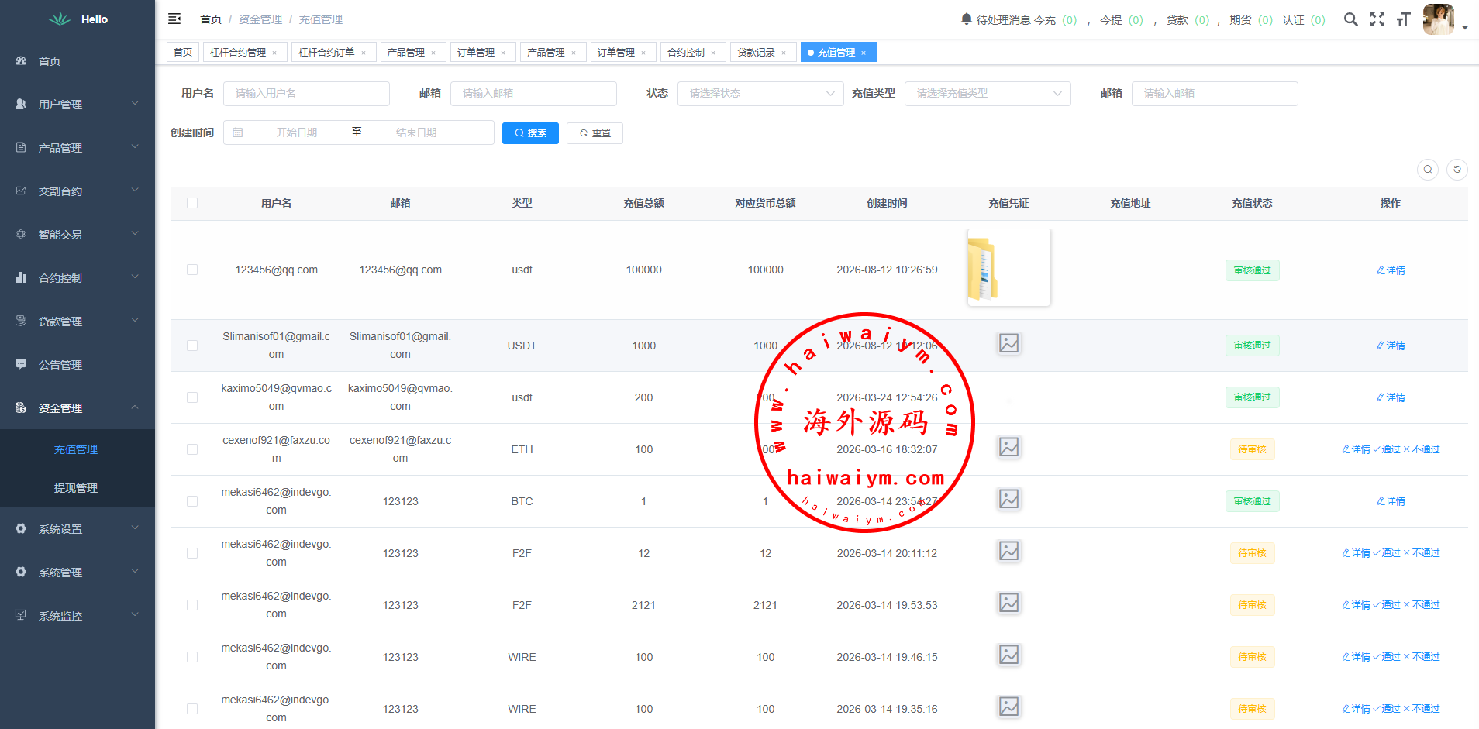The height and width of the screenshot is (729, 1479).
Task: View voucher image for cexenof921 ETH row
Action: pos(1008,447)
